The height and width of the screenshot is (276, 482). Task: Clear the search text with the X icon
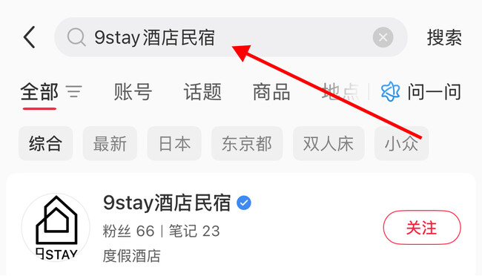[383, 37]
